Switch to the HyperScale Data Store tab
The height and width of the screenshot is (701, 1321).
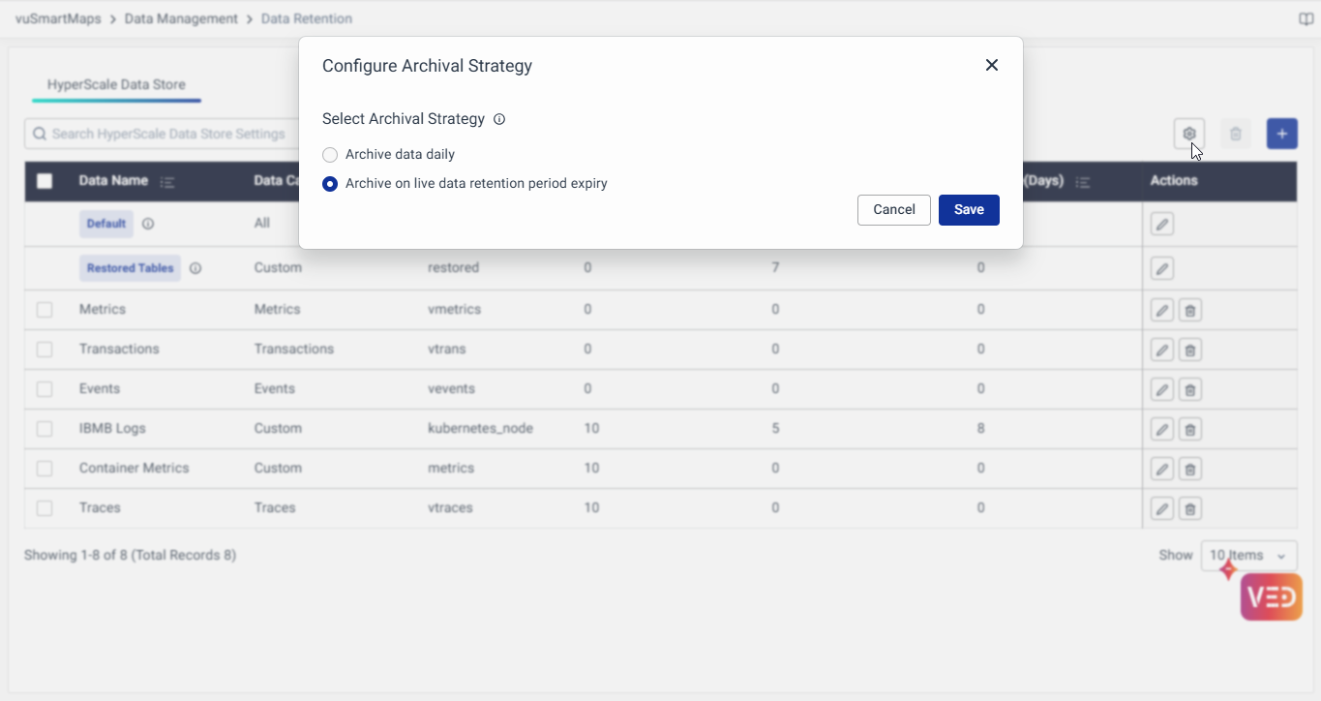point(116,85)
